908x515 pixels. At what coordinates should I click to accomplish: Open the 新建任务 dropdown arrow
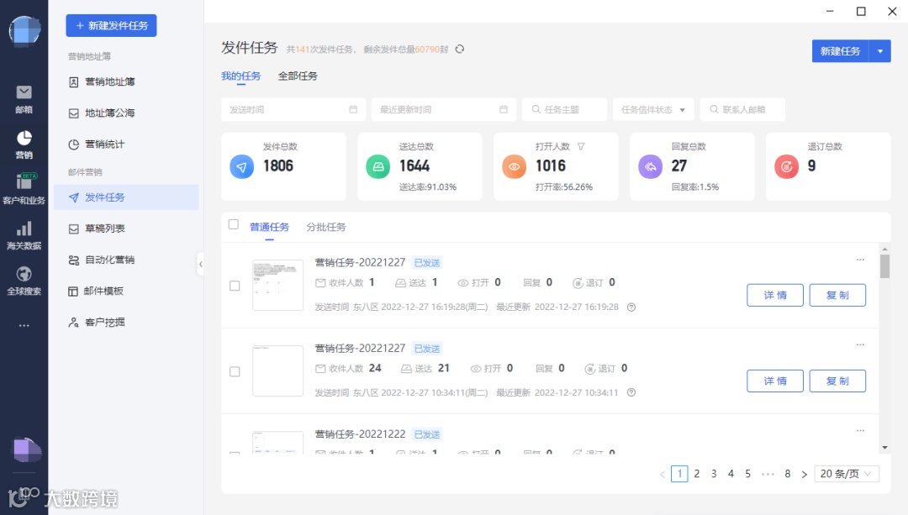(x=880, y=51)
